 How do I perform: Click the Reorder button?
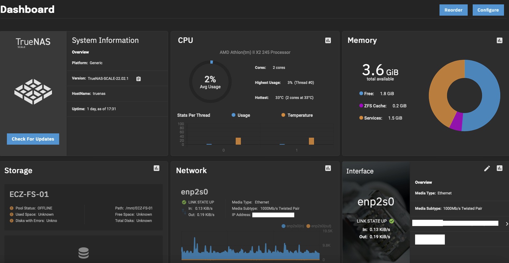453,10
